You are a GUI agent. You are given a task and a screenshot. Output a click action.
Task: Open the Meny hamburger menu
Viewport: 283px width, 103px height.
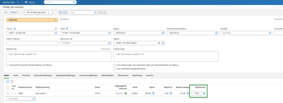coord(30,2)
